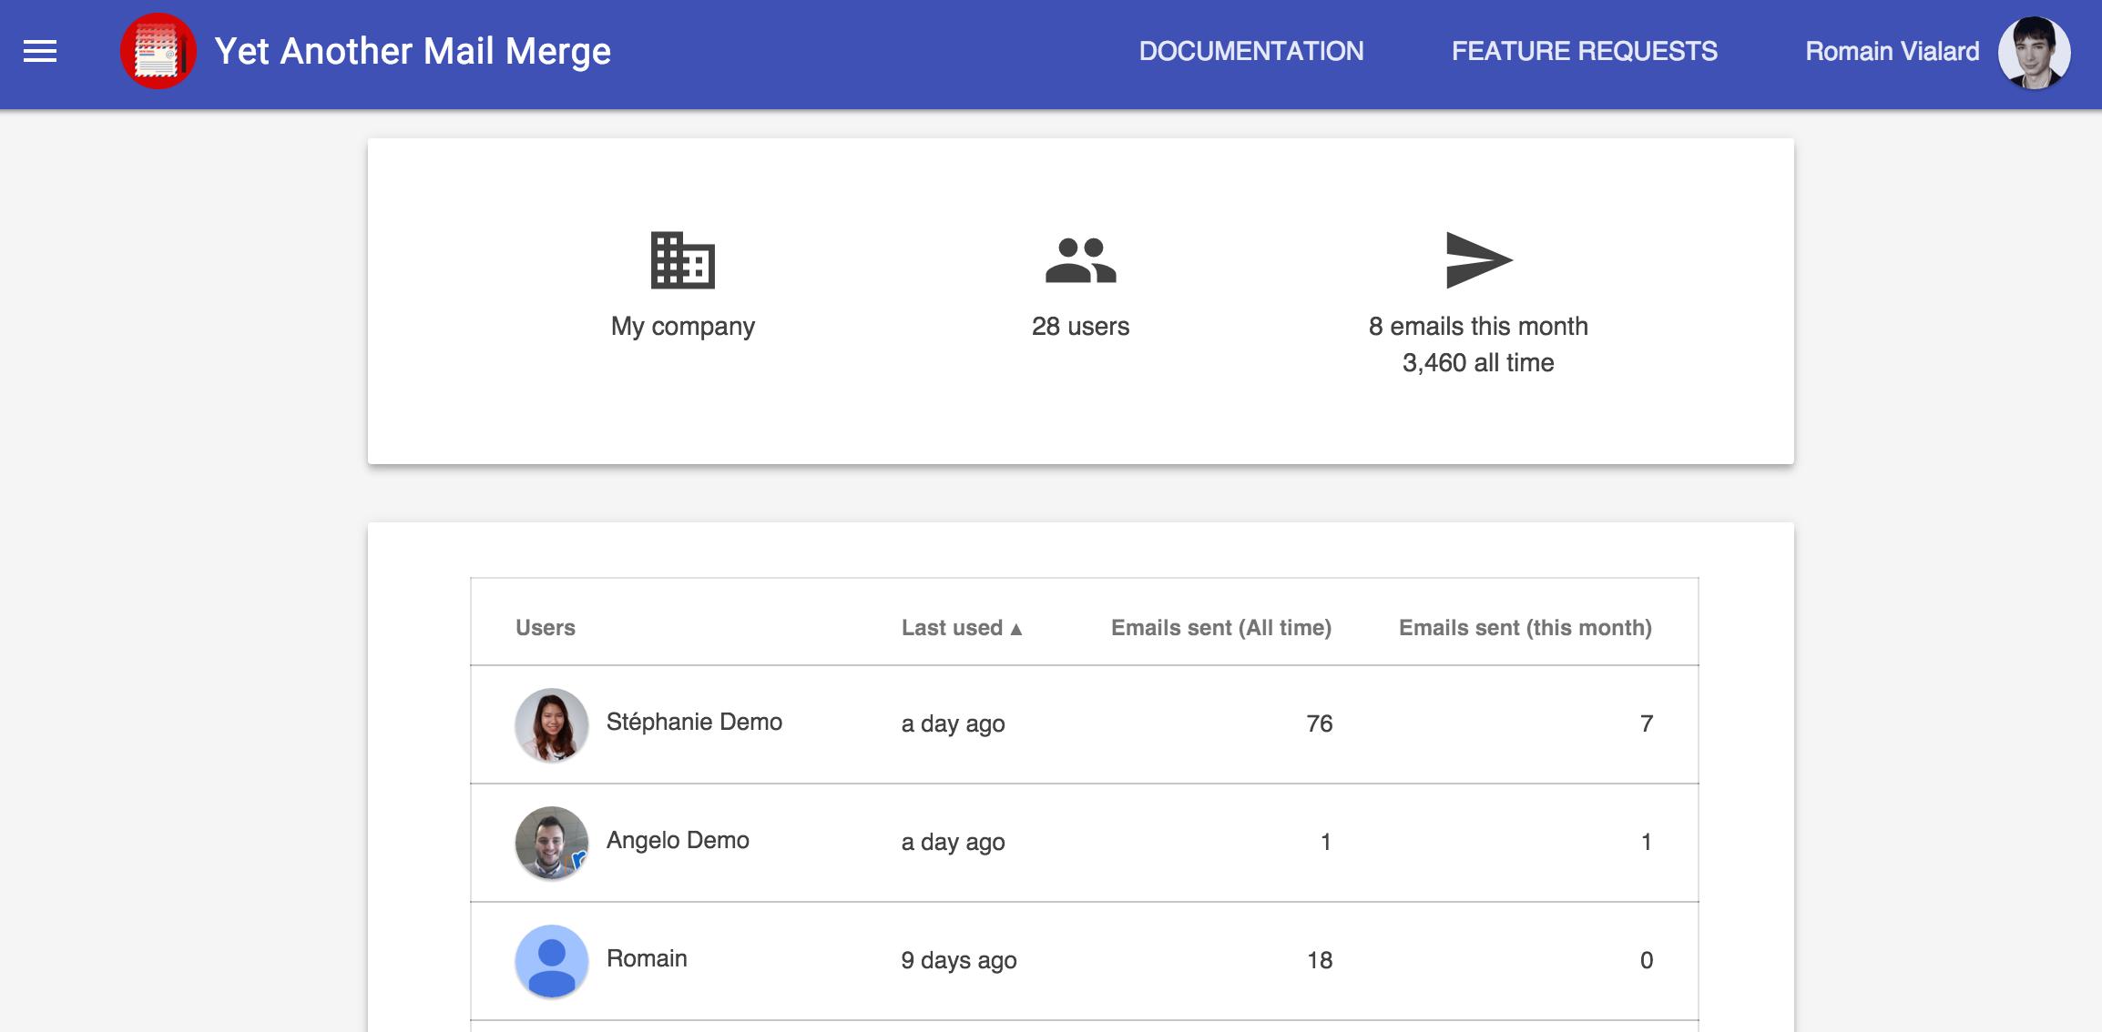Select the Stéphanie Demo user name
The image size is (2102, 1032).
694,723
